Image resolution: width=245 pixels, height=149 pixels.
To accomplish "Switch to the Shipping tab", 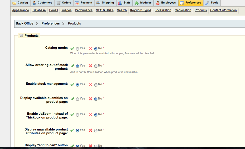I will click(x=105, y=3).
